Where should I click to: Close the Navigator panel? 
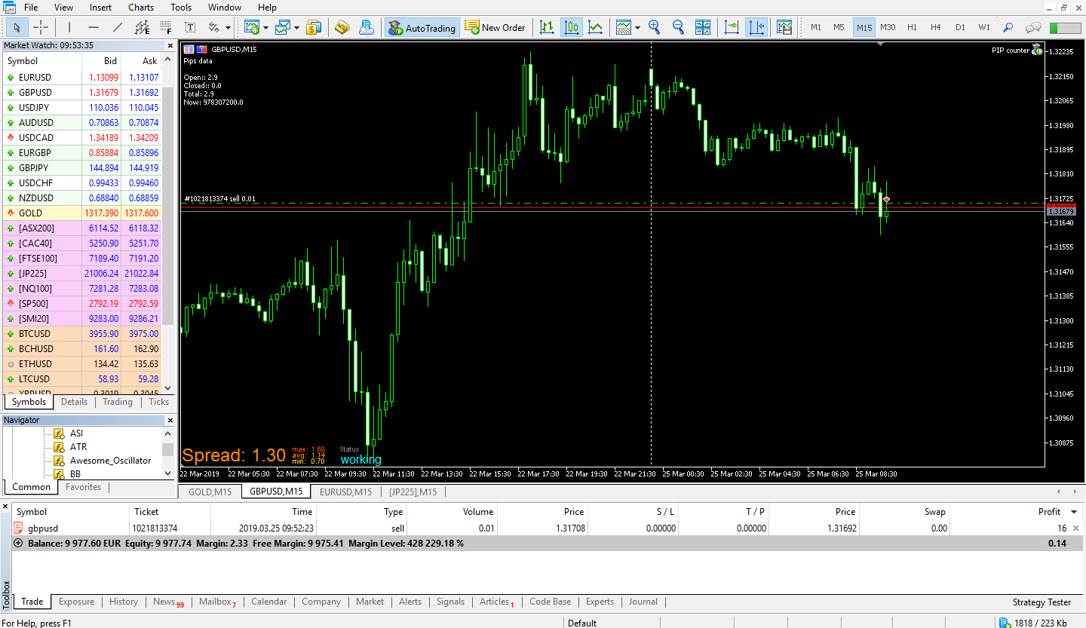(170, 420)
